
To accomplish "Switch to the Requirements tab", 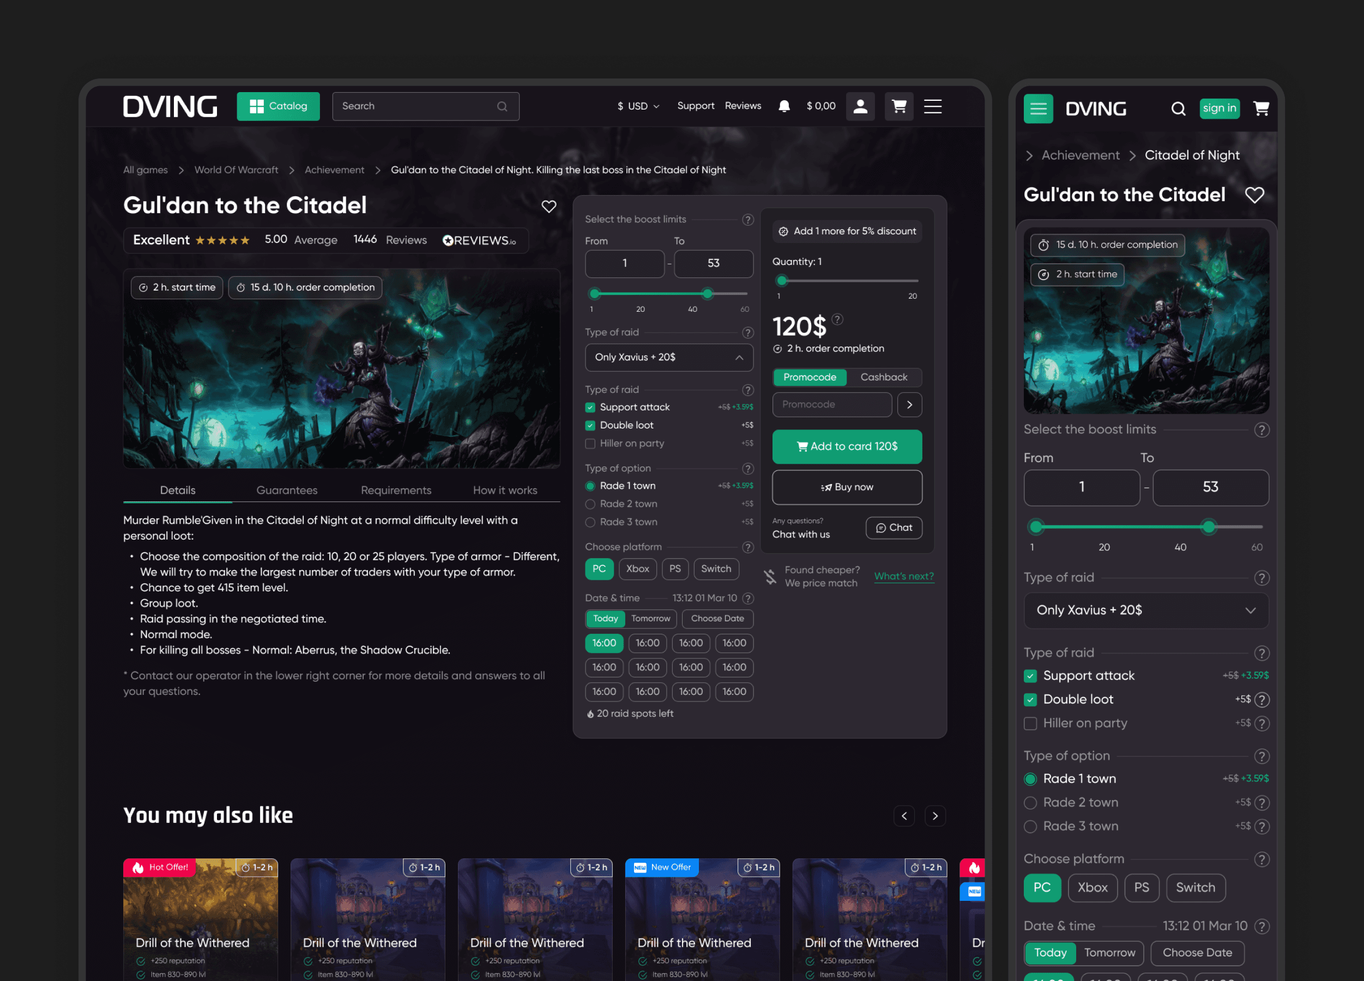I will click(396, 491).
